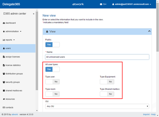This screenshot has height=117, width=159.
Task: Click the Name input field
Action: pyautogui.click(x=97, y=57)
